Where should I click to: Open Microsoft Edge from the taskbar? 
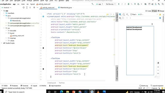62,92
